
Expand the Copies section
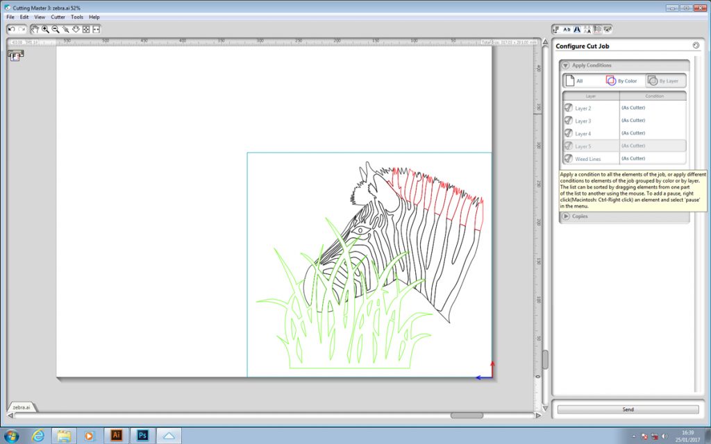566,216
